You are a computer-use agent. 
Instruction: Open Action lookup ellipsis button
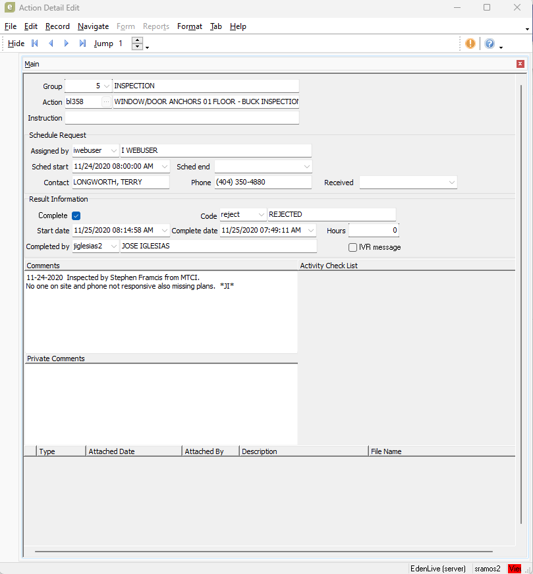coord(107,102)
